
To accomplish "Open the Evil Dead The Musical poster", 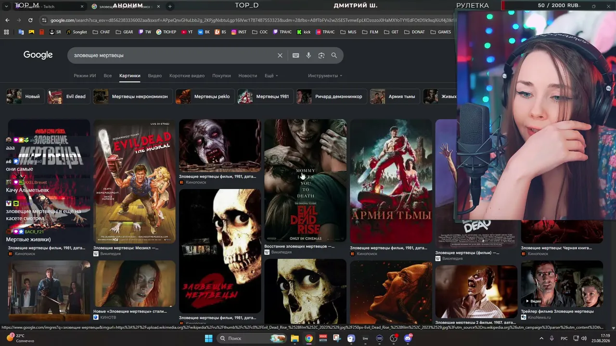I will tap(134, 181).
